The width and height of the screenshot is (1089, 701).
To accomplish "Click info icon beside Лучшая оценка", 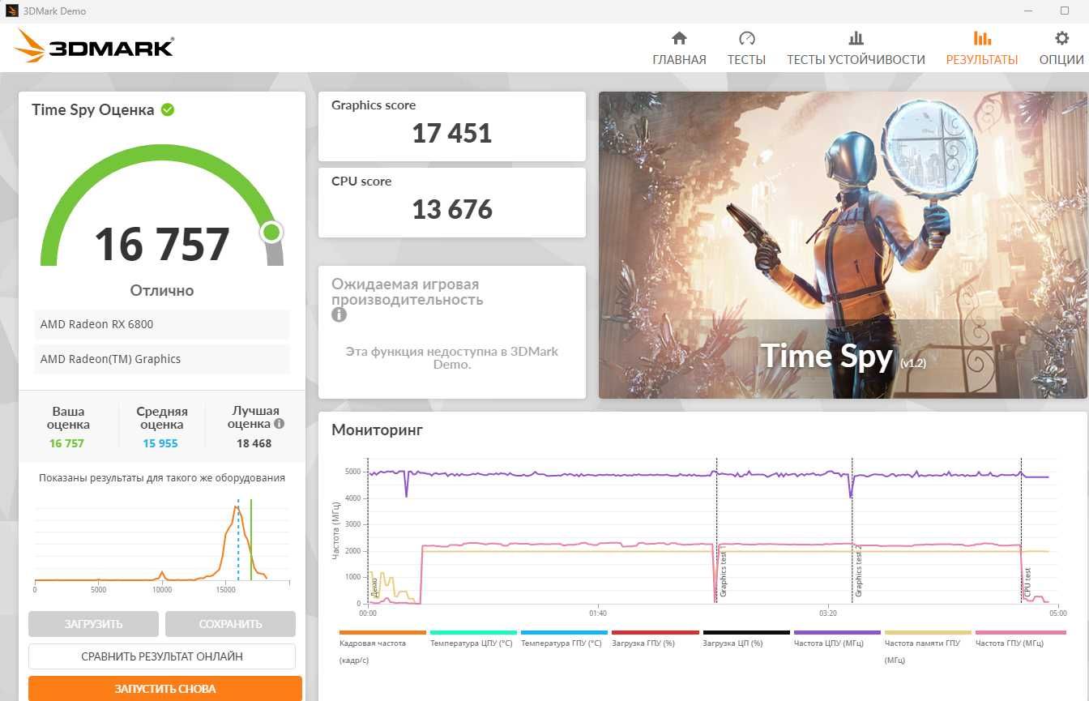I will pyautogui.click(x=279, y=423).
